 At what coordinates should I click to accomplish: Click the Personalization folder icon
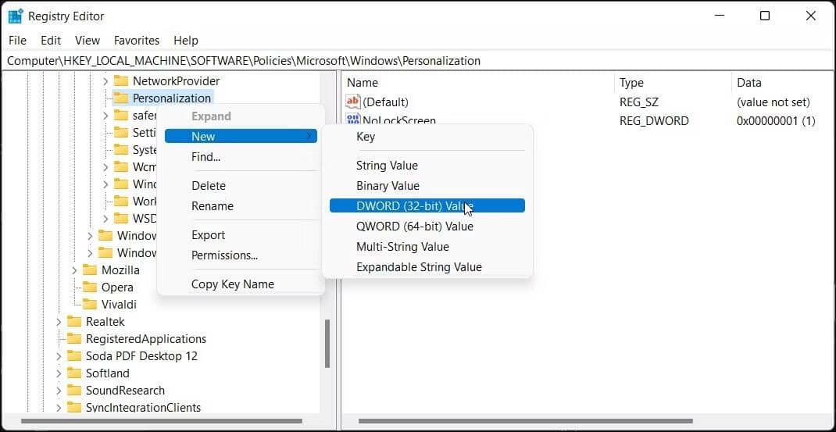(121, 98)
